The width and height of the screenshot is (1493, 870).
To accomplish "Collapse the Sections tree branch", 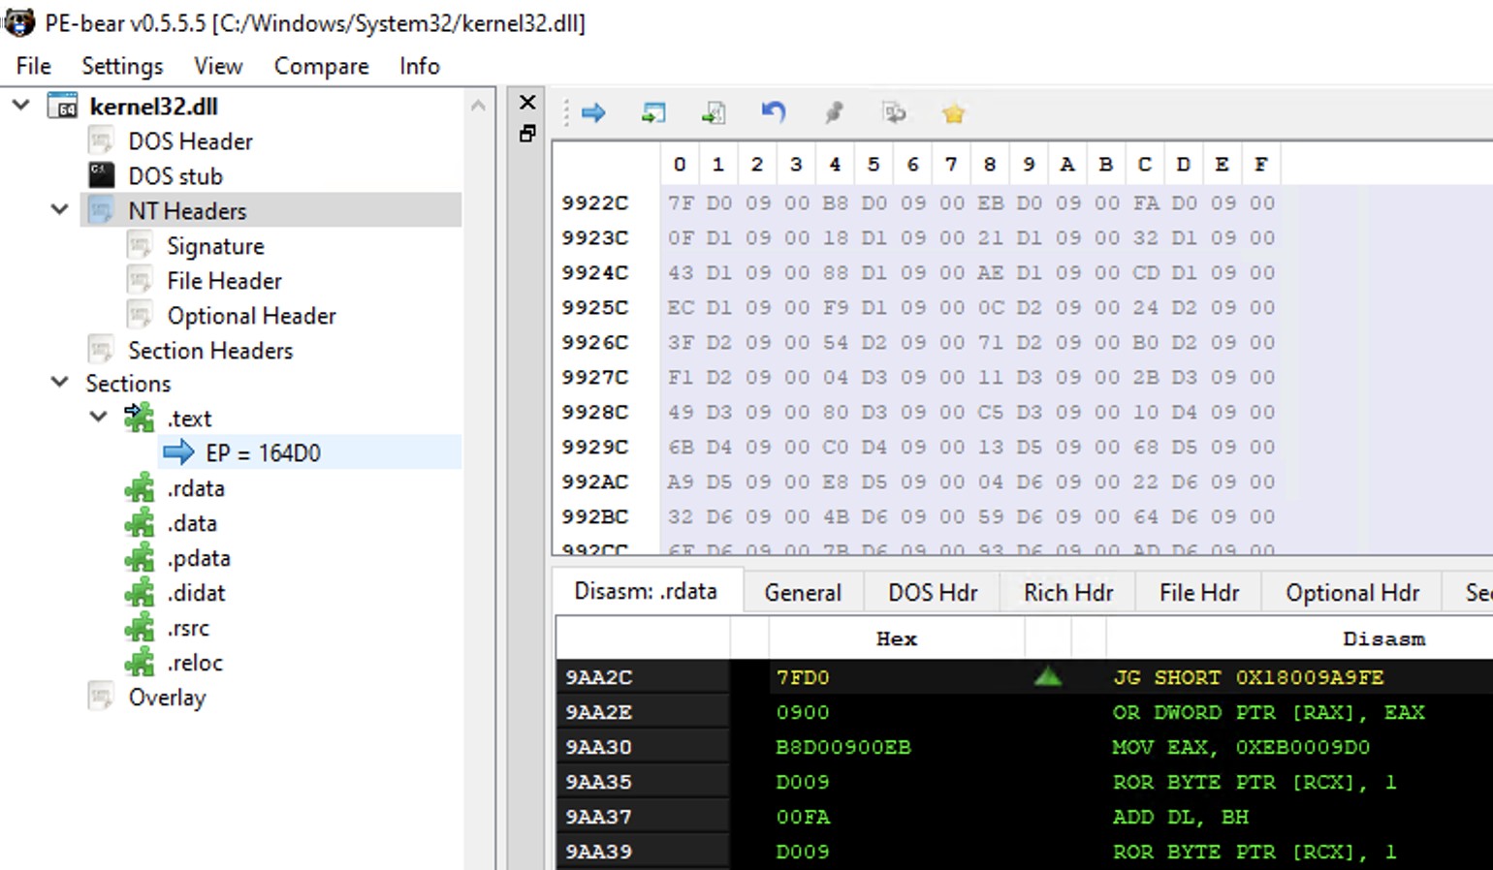I will [59, 383].
